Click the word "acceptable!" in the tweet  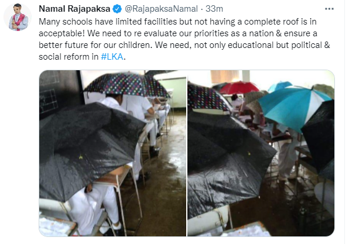click(x=62, y=33)
